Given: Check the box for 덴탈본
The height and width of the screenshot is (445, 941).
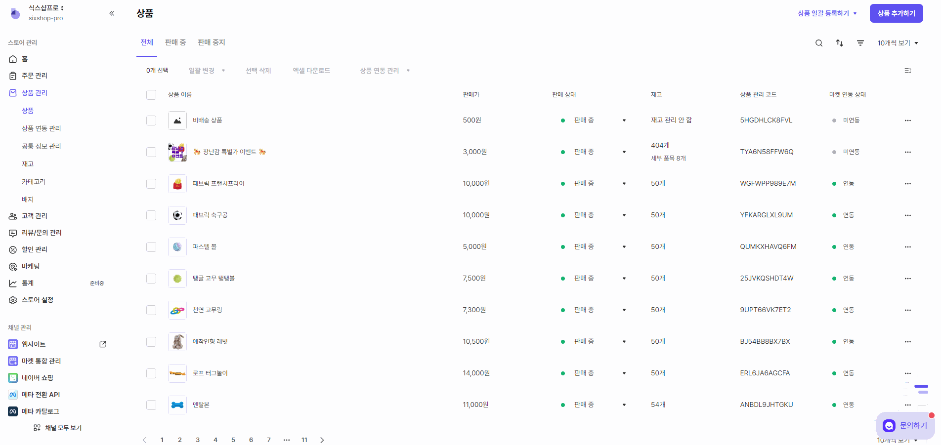Looking at the screenshot, I should coord(151,405).
